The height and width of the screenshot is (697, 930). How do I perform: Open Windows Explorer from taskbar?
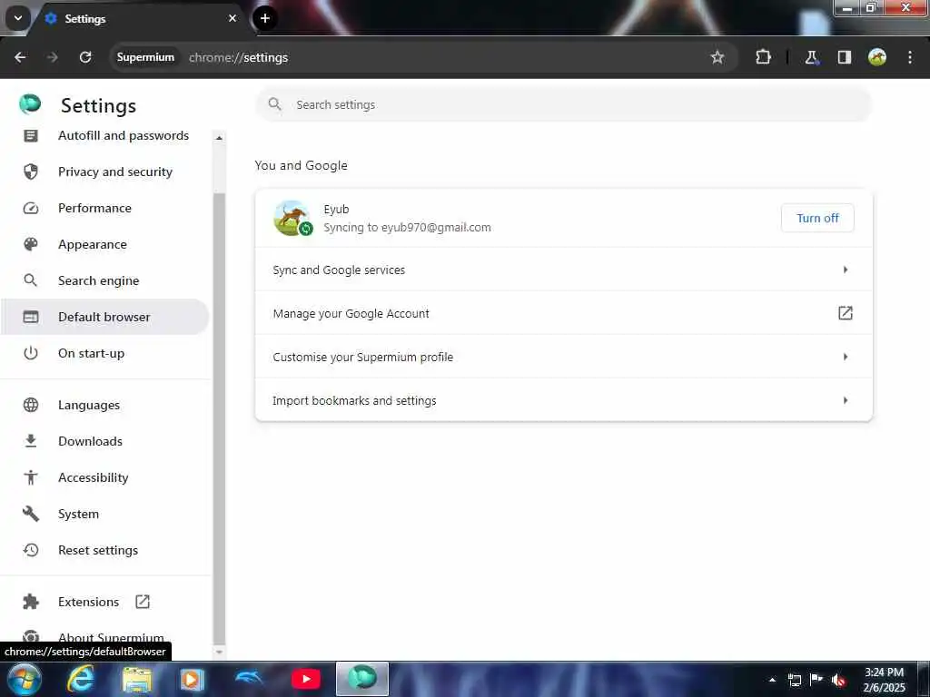(x=137, y=679)
